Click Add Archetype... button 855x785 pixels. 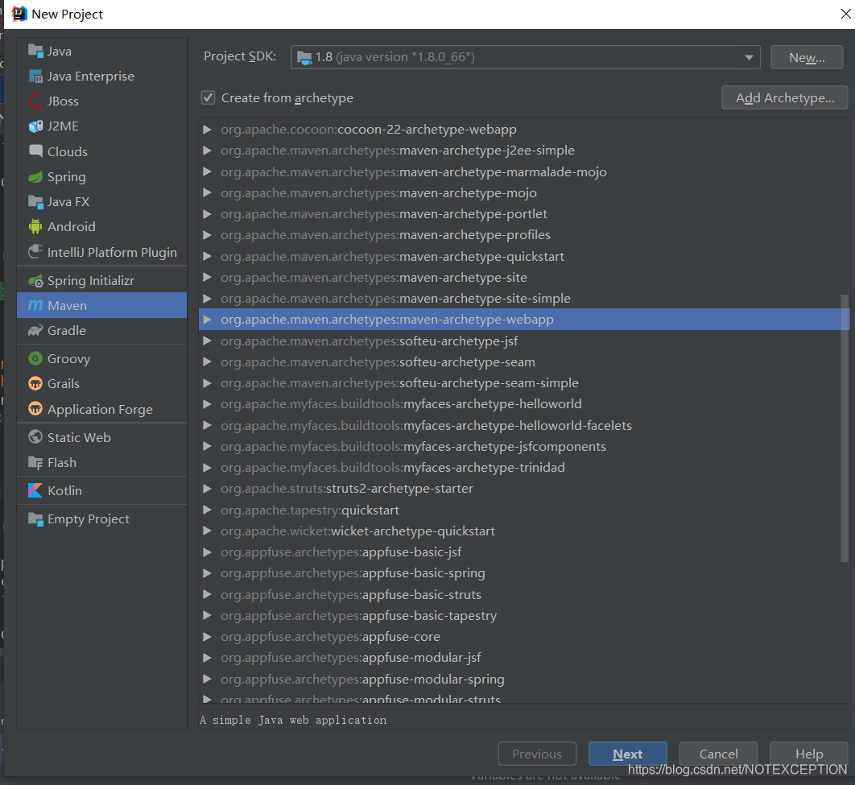click(x=785, y=97)
